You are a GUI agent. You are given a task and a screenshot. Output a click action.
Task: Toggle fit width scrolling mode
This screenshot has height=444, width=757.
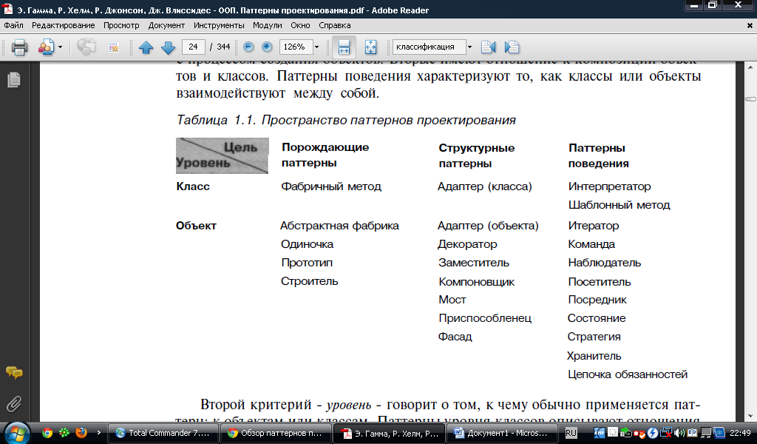344,47
